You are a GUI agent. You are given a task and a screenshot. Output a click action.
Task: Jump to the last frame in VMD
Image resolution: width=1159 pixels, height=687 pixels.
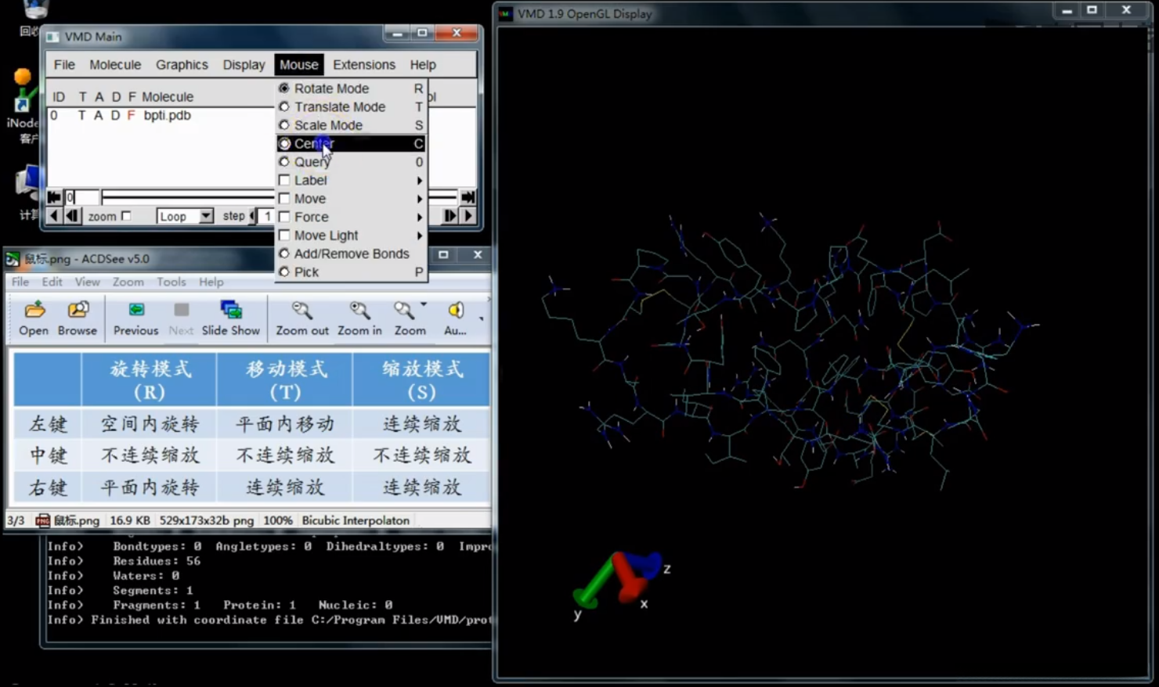[x=468, y=197]
